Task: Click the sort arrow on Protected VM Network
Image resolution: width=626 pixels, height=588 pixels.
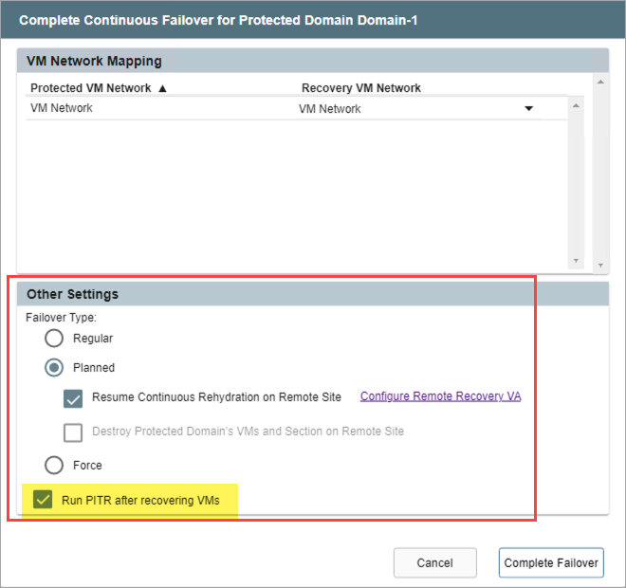Action: click(162, 88)
